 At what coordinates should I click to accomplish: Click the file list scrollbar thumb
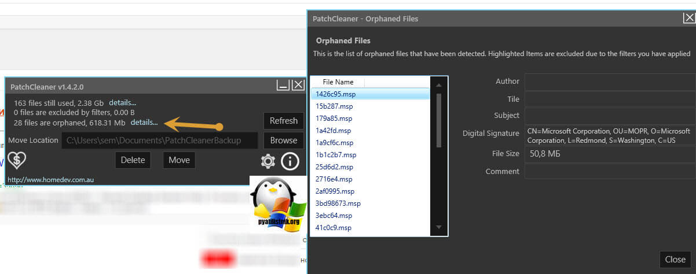tap(439, 120)
